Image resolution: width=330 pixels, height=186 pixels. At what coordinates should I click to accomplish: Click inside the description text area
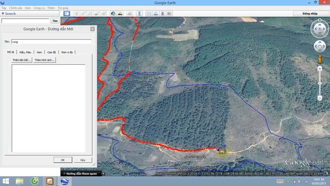click(x=48, y=108)
